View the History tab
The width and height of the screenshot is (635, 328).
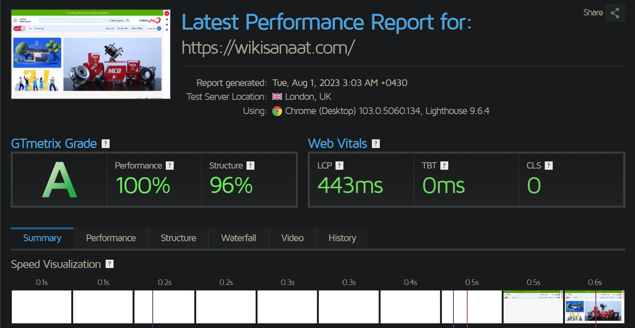(x=342, y=238)
